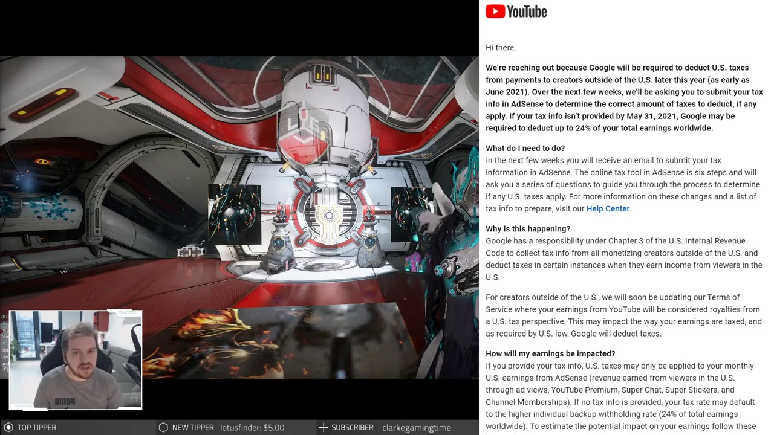Click the "SUBSCRIBER" label
The image size is (774, 435).
pyautogui.click(x=353, y=427)
